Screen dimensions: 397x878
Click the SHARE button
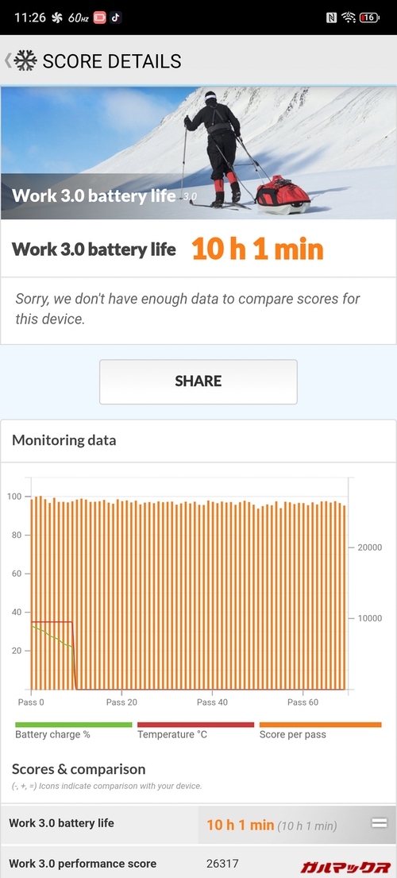click(198, 381)
